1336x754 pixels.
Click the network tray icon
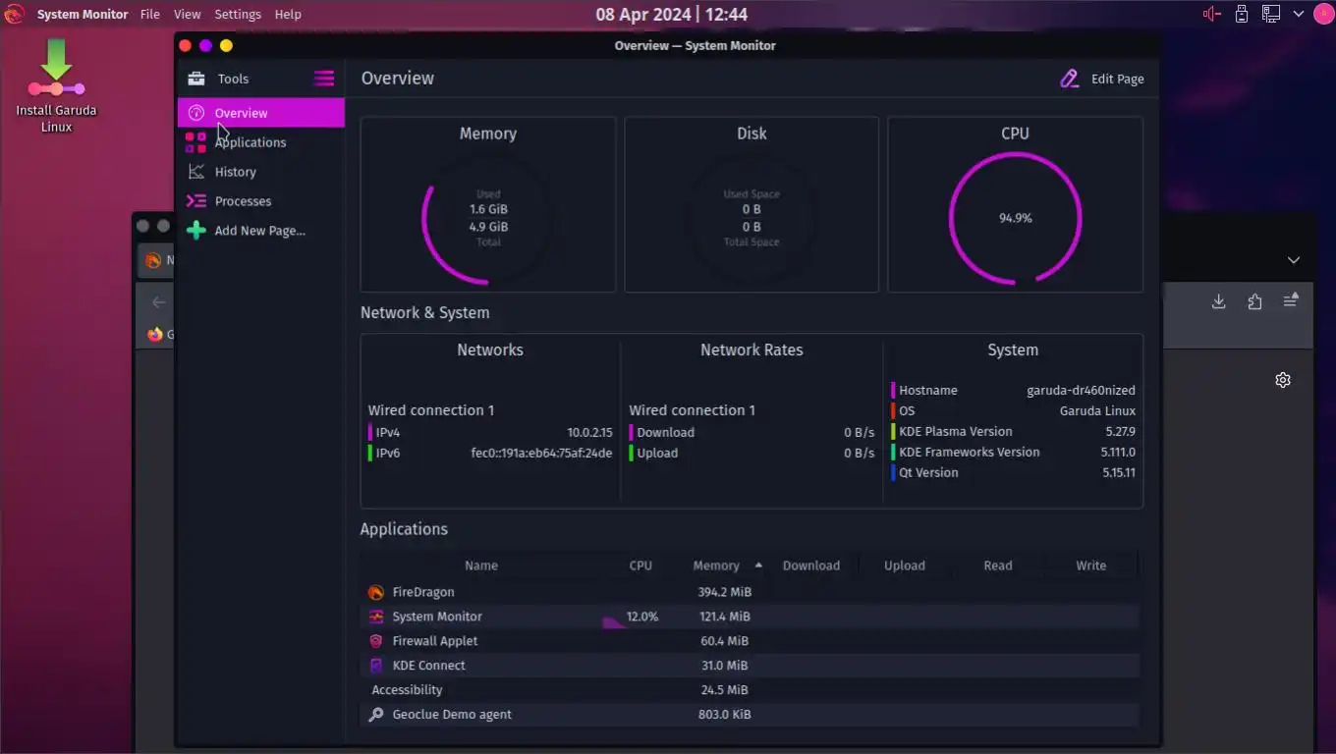pos(1271,14)
